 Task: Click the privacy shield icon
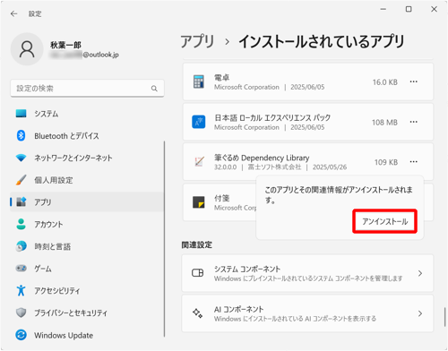click(x=21, y=312)
